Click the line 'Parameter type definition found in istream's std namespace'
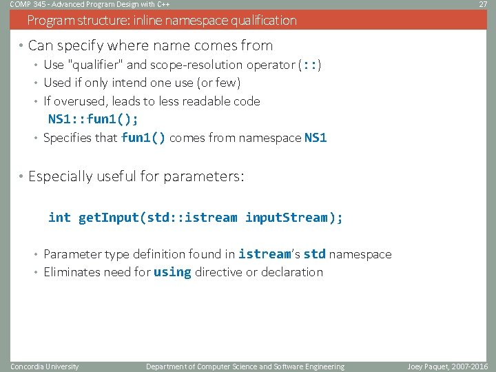The width and height of the screenshot is (496, 372). coord(218,254)
